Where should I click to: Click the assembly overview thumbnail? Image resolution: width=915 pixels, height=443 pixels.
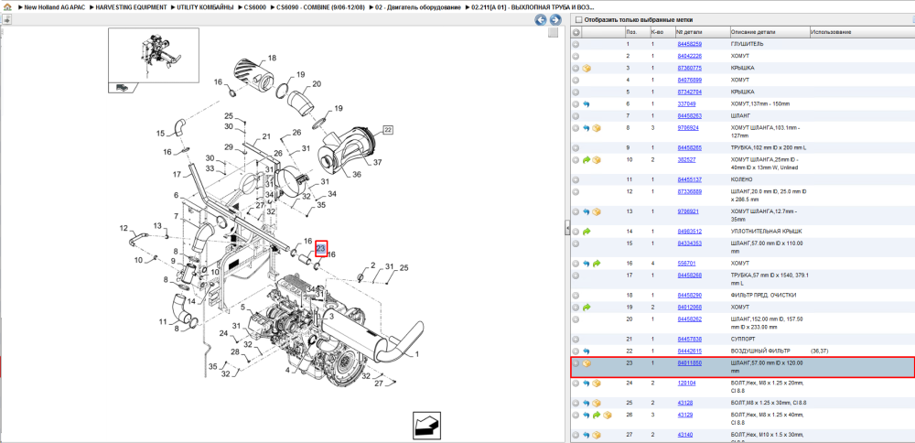coord(154,56)
